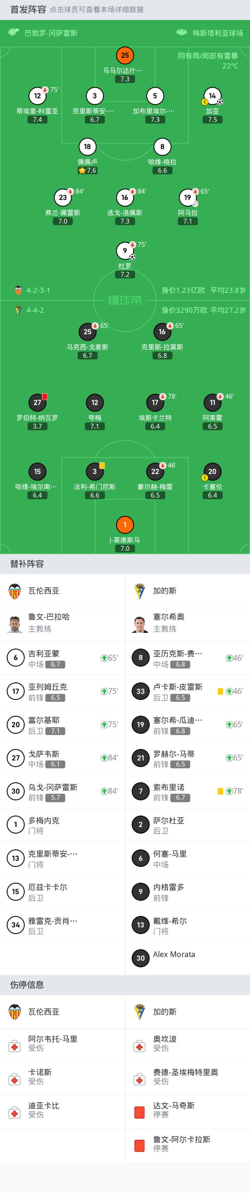Click the whistle icon beside referee 巴勃罗-冈萨雷斯
The width and height of the screenshot is (250, 1193).
(14, 32)
